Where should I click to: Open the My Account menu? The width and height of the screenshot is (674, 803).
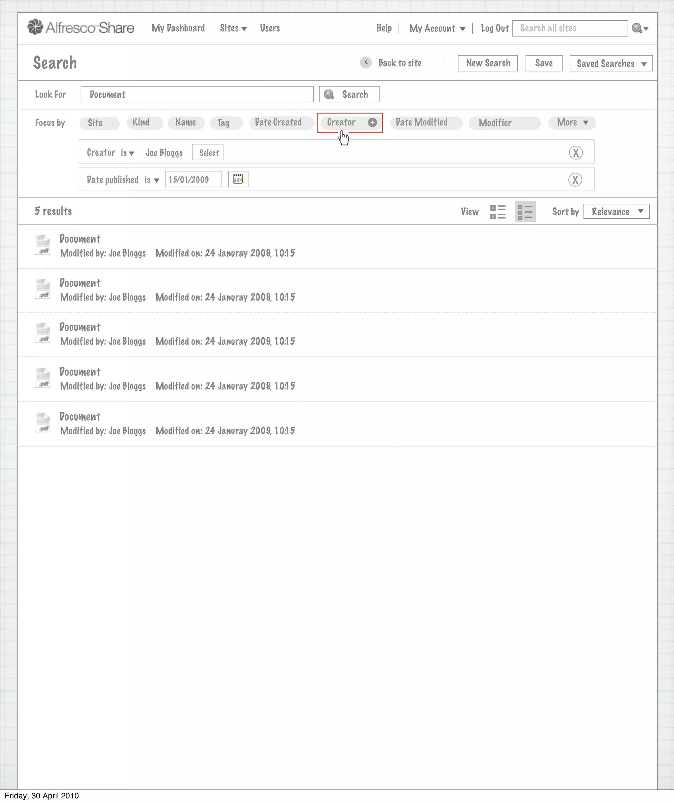click(437, 29)
